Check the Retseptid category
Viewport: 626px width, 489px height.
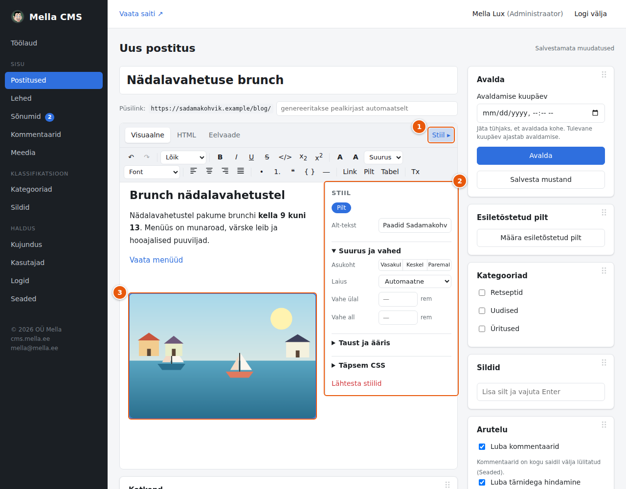click(482, 292)
